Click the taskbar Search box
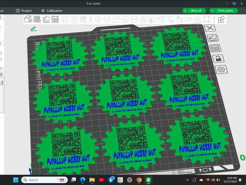This screenshot has height=185, width=246. click(44, 180)
